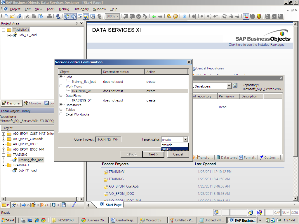299x224 pixels.
Task: Open recent project AIO_BPDM_CustAddr
Action: pos(124,186)
